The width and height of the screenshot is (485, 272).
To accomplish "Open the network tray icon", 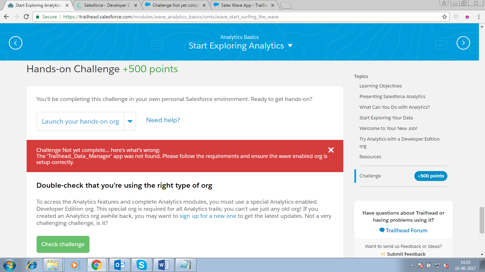I will [437, 265].
